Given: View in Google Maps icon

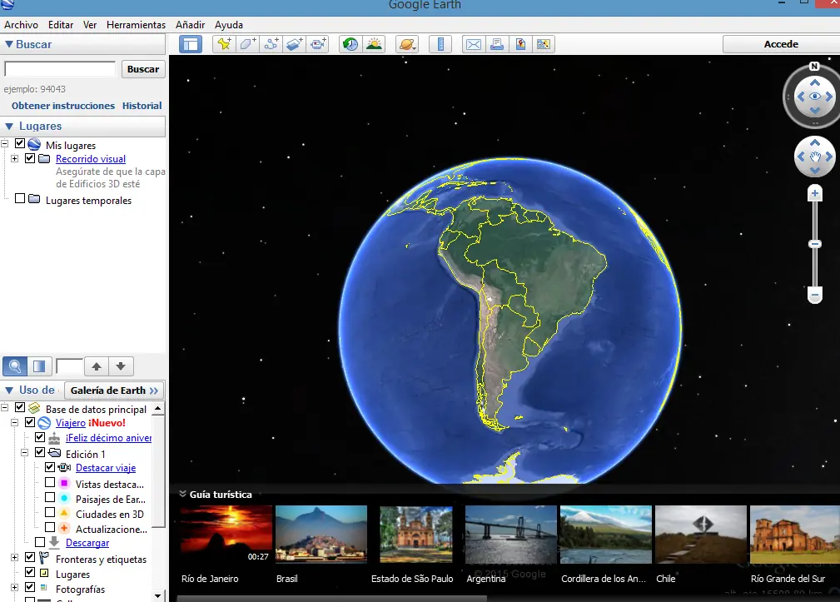Looking at the screenshot, I should click(x=544, y=44).
